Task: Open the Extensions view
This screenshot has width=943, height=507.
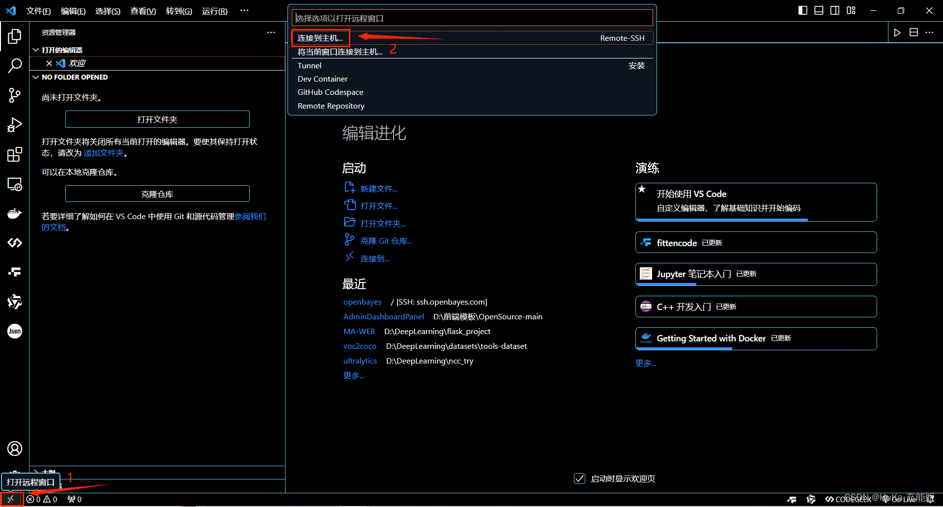Action: pos(15,154)
